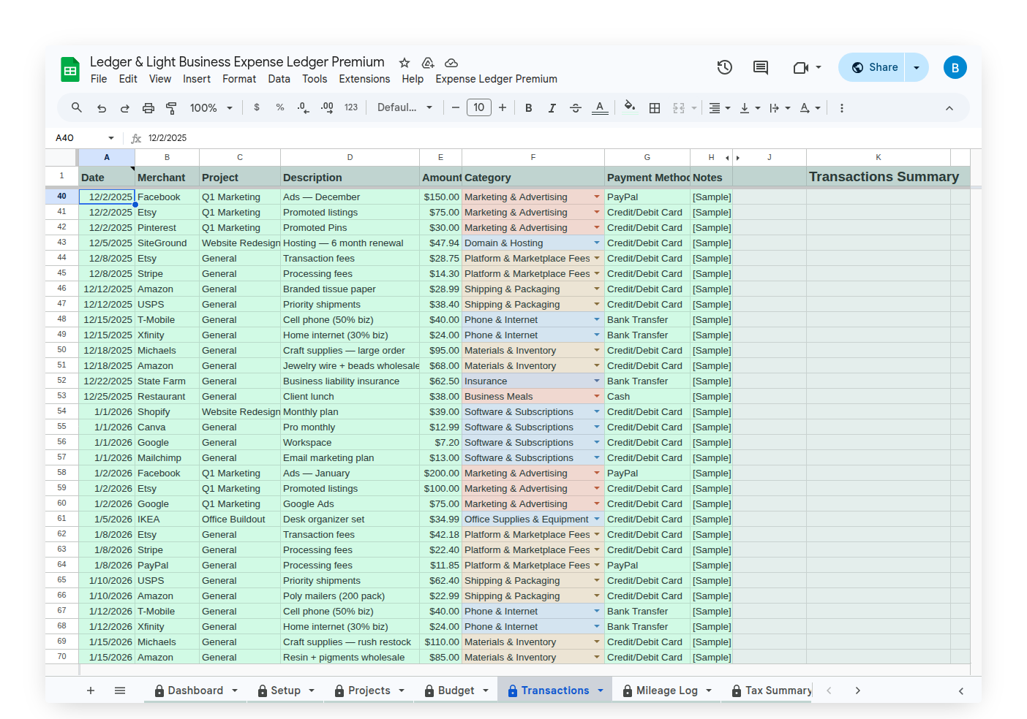This screenshot has height=719, width=1027.
Task: Open category dropdown for State Farm row
Action: (597, 381)
